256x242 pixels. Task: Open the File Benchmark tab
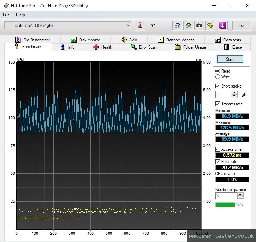[33, 40]
